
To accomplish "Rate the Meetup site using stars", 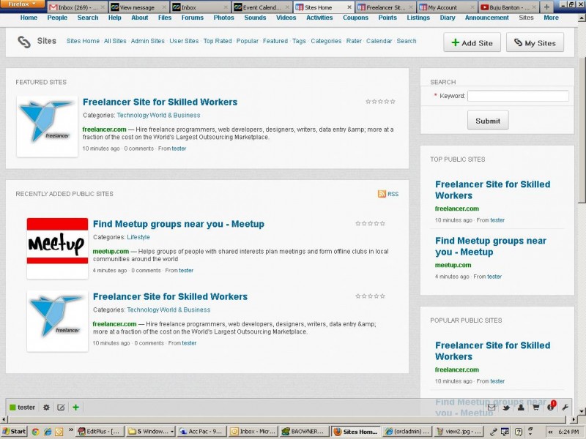I will pyautogui.click(x=370, y=224).
